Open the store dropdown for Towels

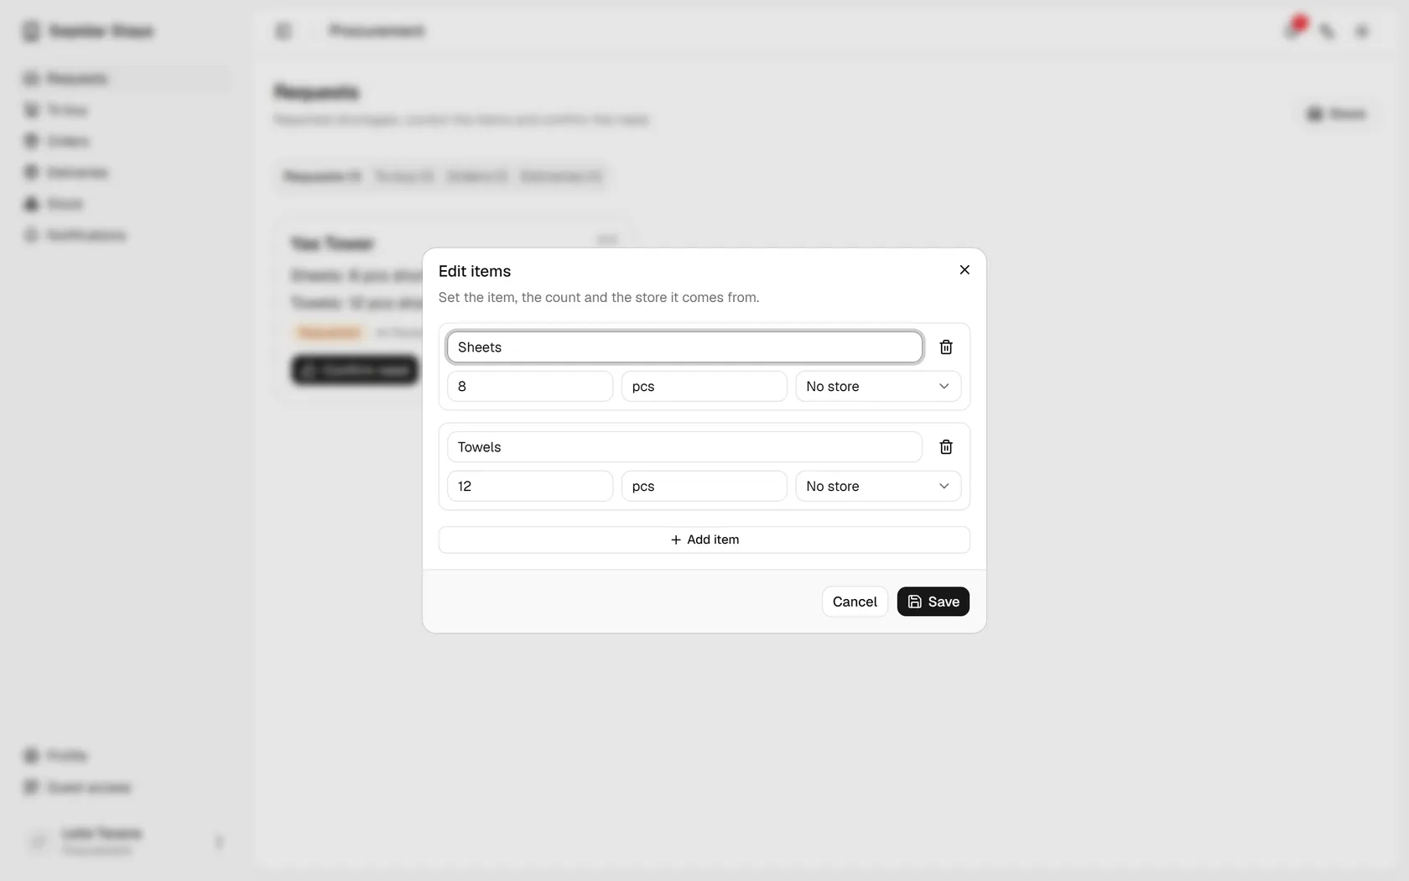[878, 487]
